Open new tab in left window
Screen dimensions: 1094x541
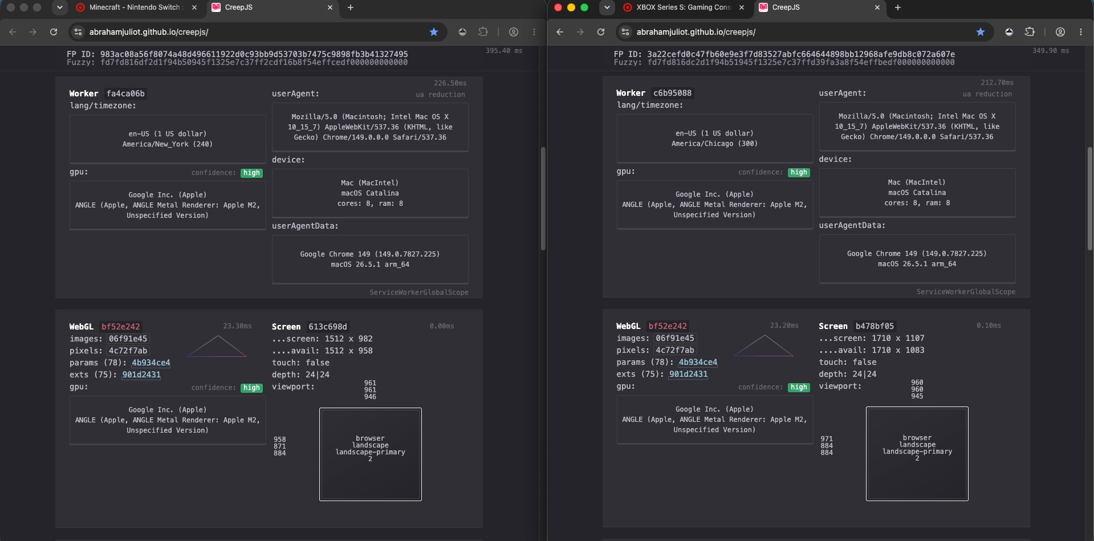(351, 7)
